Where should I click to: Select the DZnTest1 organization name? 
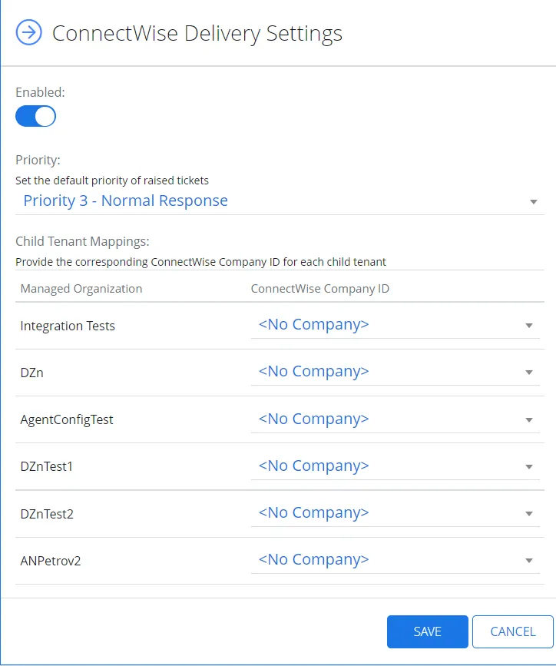47,466
